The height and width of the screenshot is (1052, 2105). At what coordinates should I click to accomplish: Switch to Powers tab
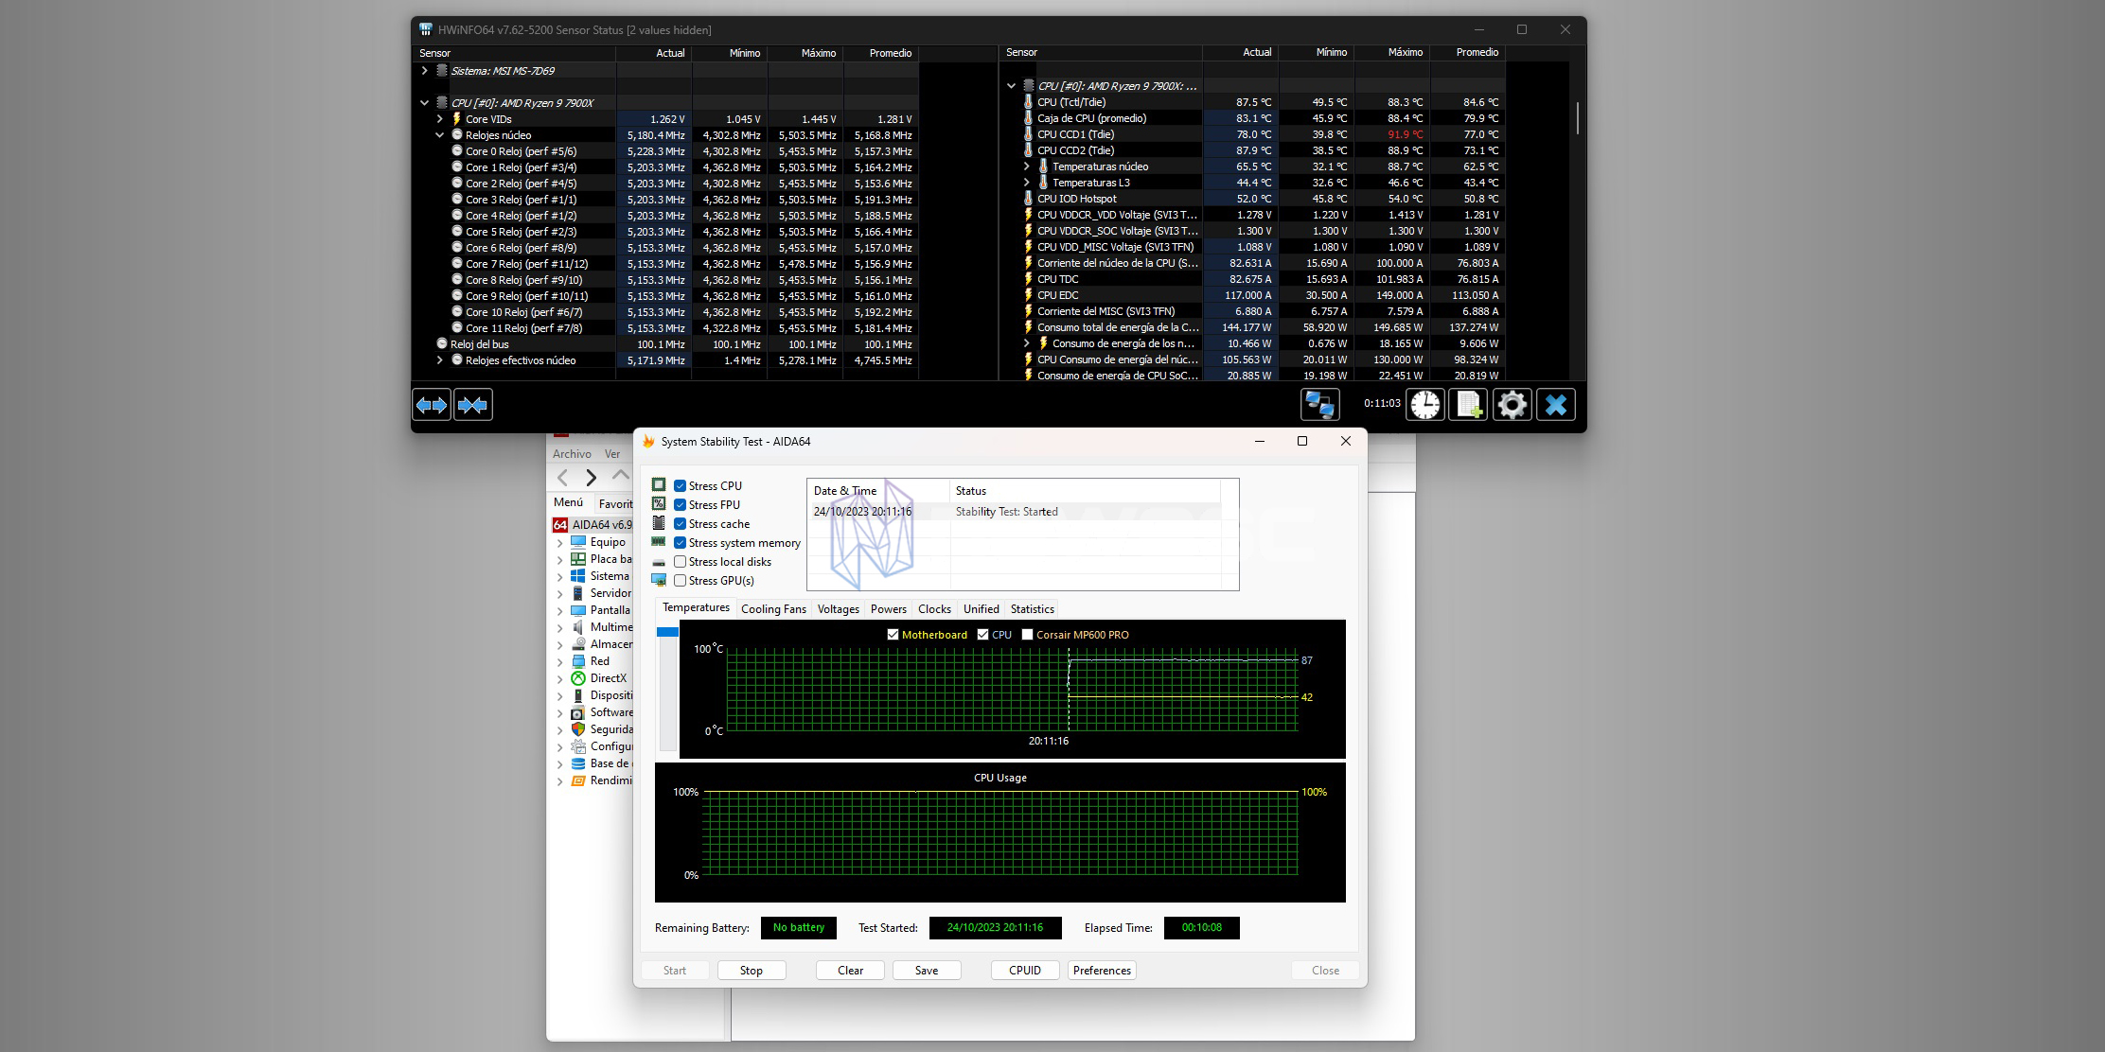coord(889,609)
